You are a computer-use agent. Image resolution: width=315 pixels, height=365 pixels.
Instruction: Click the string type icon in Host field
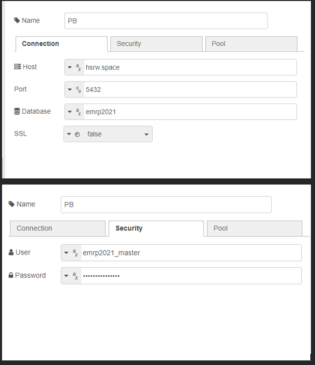(x=79, y=67)
